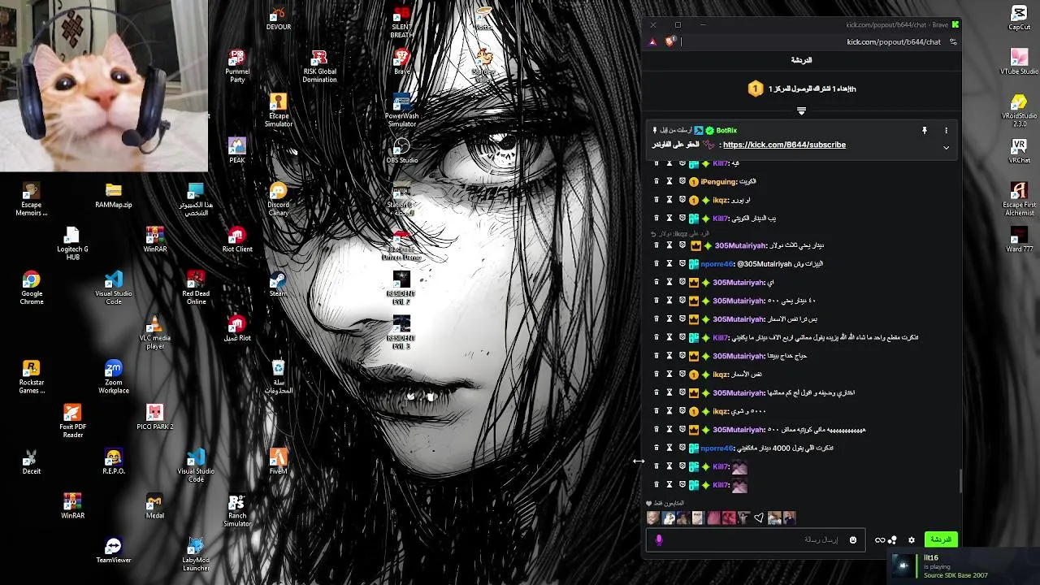Launch OBS Studio from desktop
This screenshot has height=585, width=1040.
pos(401,151)
